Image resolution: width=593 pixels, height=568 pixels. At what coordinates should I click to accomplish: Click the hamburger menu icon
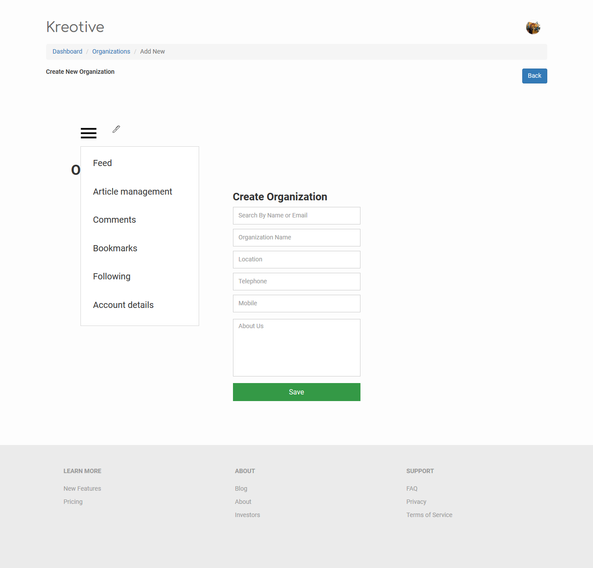88,133
